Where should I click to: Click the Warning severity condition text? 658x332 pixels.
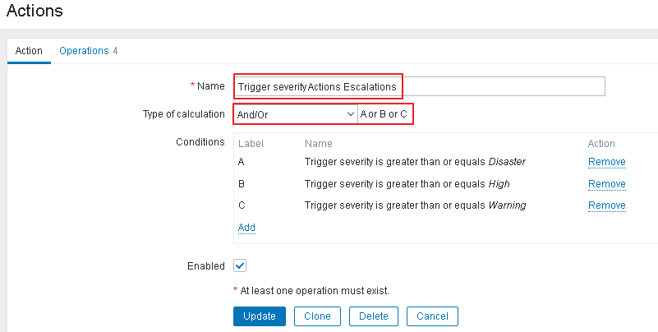coord(415,205)
